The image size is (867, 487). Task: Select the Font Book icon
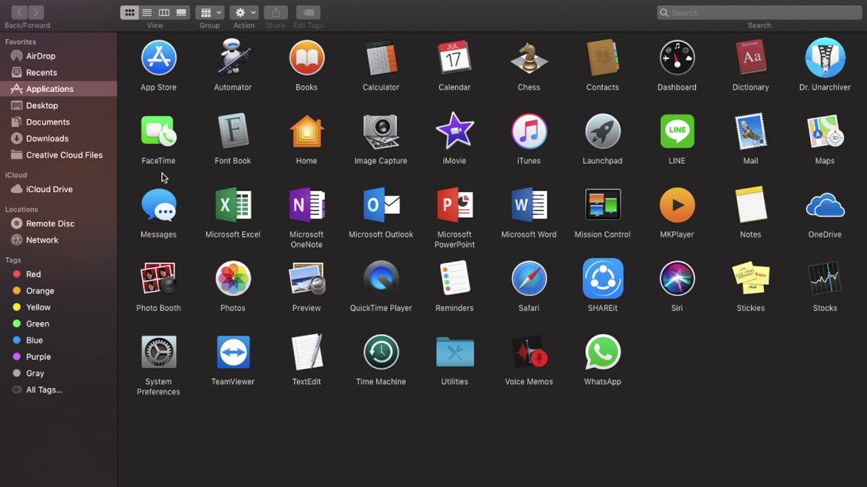(232, 131)
